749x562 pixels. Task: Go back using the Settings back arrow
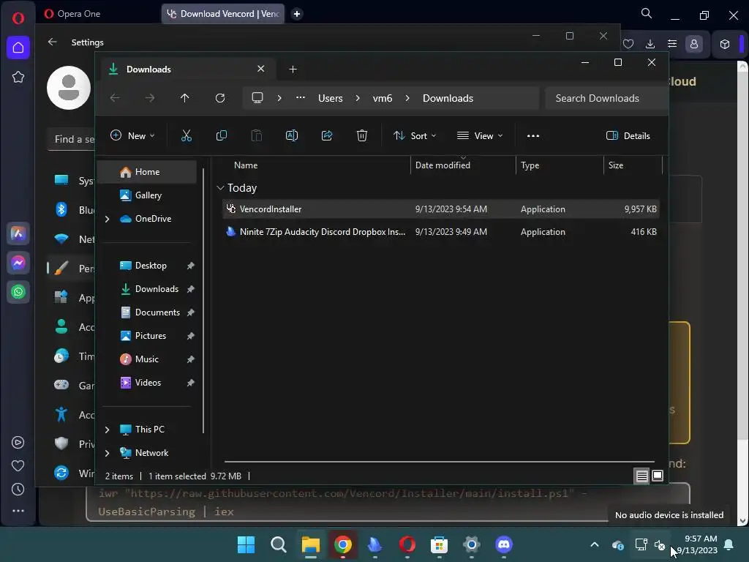pos(53,42)
